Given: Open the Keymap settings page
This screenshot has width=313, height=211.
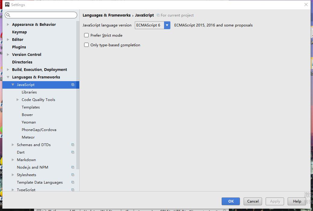Looking at the screenshot, I should [x=19, y=32].
